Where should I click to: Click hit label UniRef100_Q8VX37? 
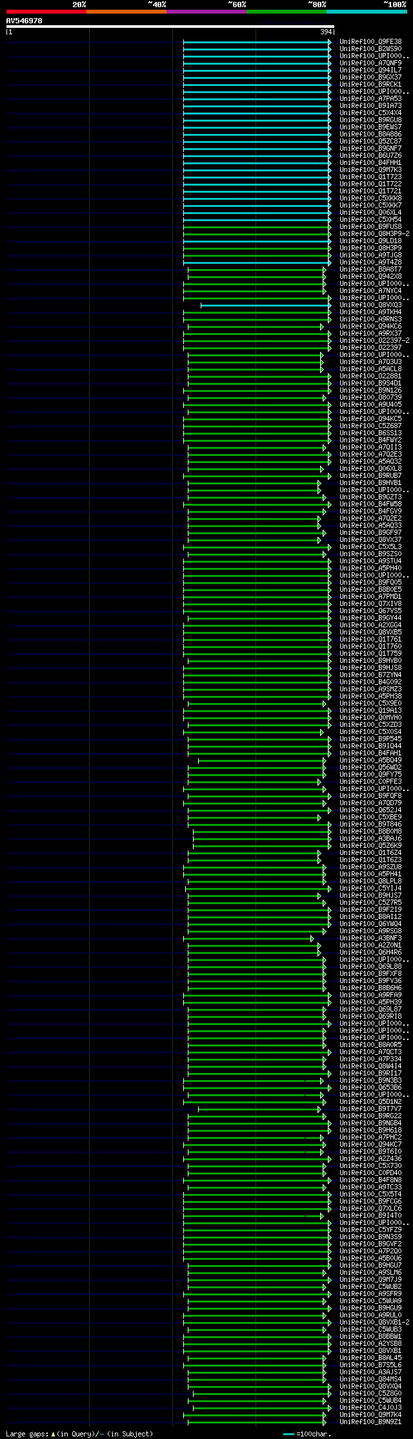[370, 540]
